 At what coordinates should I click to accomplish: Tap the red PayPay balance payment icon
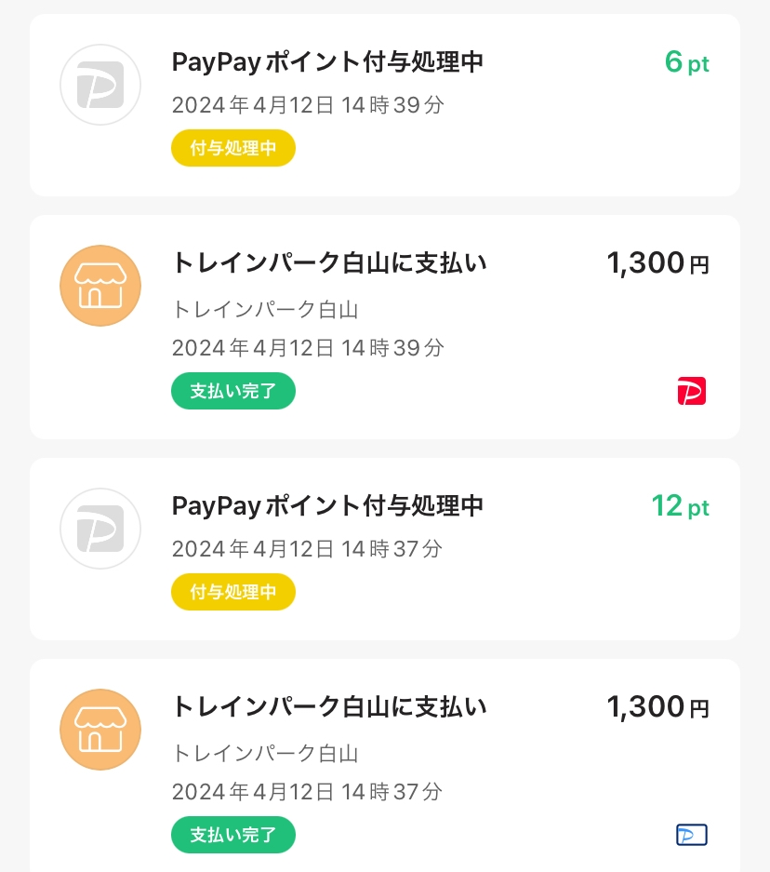pyautogui.click(x=692, y=391)
